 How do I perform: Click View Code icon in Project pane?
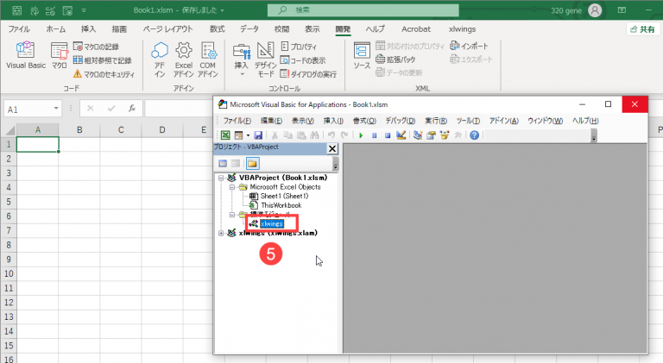(x=223, y=163)
